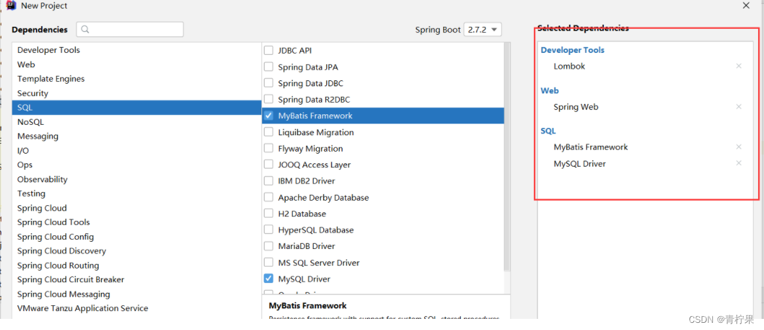Image resolution: width=764 pixels, height=330 pixels.
Task: Close the New Project dialog
Action: pos(746,6)
